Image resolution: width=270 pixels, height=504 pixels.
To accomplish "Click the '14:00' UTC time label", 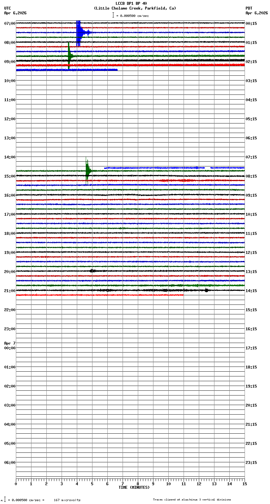I will coord(10,157).
